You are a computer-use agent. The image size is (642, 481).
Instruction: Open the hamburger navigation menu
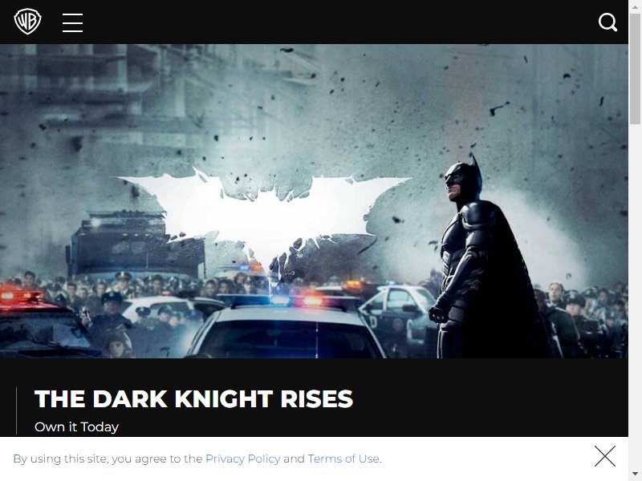[x=72, y=22]
